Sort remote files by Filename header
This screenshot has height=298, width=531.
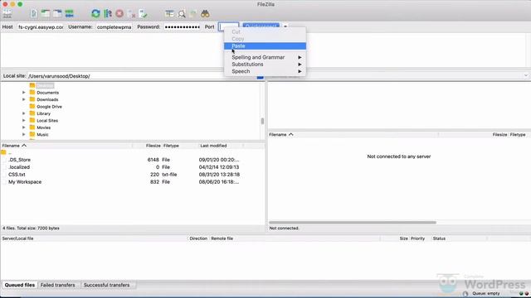(x=353, y=134)
